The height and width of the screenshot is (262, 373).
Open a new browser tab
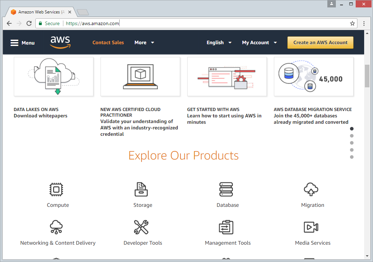(83, 12)
